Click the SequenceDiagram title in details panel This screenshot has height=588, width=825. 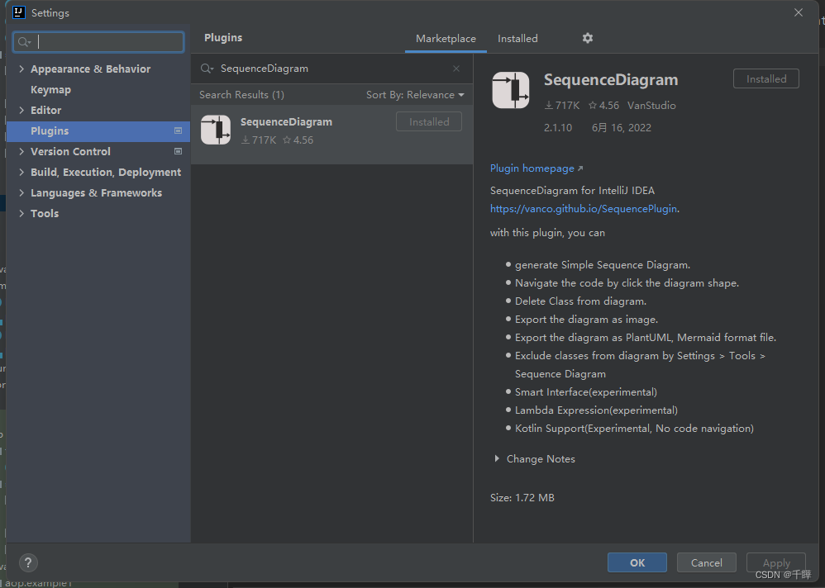coord(610,80)
